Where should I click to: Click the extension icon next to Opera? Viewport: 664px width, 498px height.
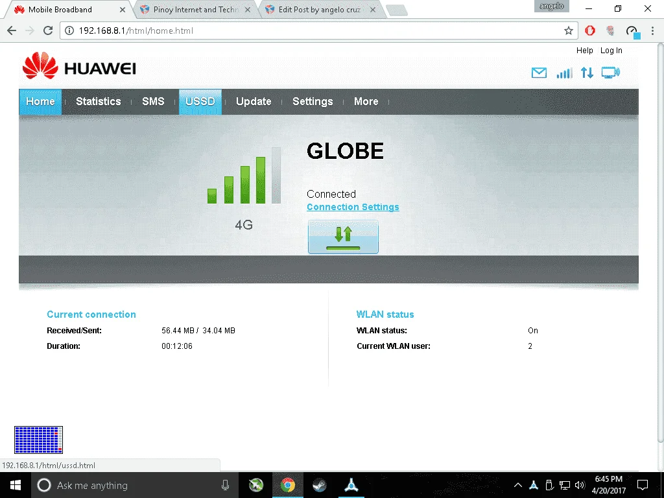click(x=610, y=30)
